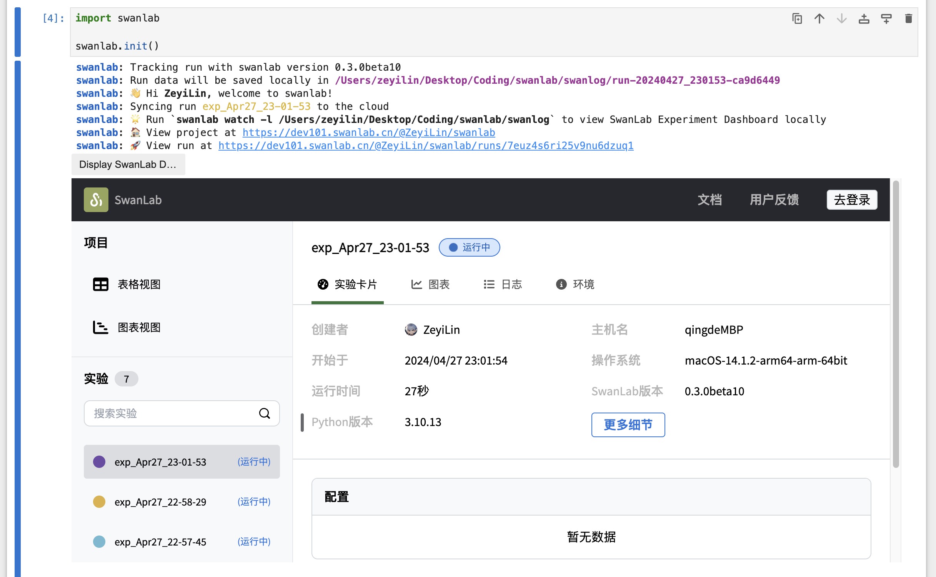Open 表格视图 table view
Viewport: 936px width, 577px height.
pos(139,284)
